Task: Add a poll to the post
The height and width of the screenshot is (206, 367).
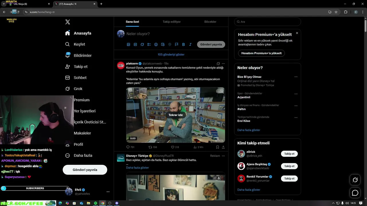Action: point(149,44)
